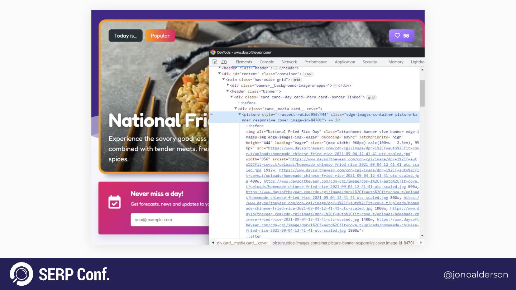Click the grid badge beside card--day div

coord(371,97)
